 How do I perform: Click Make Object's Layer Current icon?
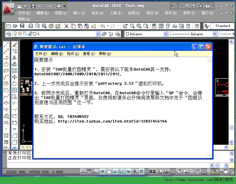coord(104,34)
